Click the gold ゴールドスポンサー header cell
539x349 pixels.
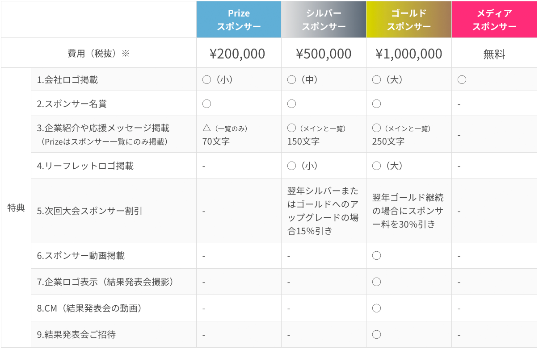point(408,20)
